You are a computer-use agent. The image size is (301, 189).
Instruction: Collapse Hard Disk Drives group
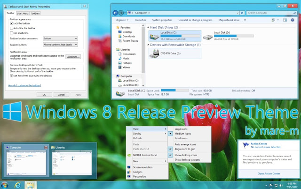(x=148, y=27)
